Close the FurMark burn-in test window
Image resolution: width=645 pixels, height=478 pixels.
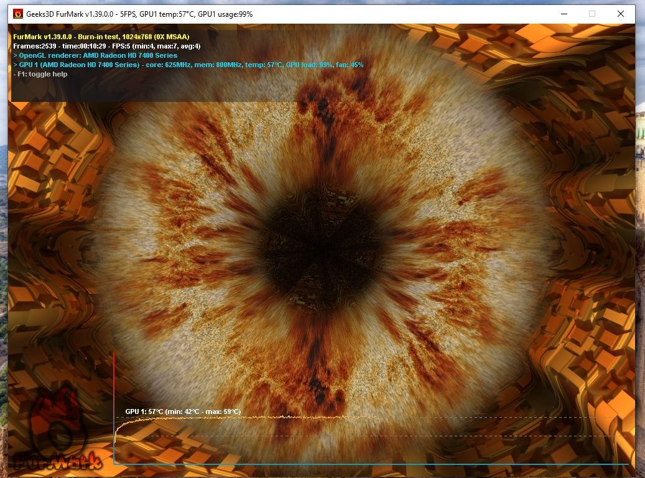click(621, 14)
